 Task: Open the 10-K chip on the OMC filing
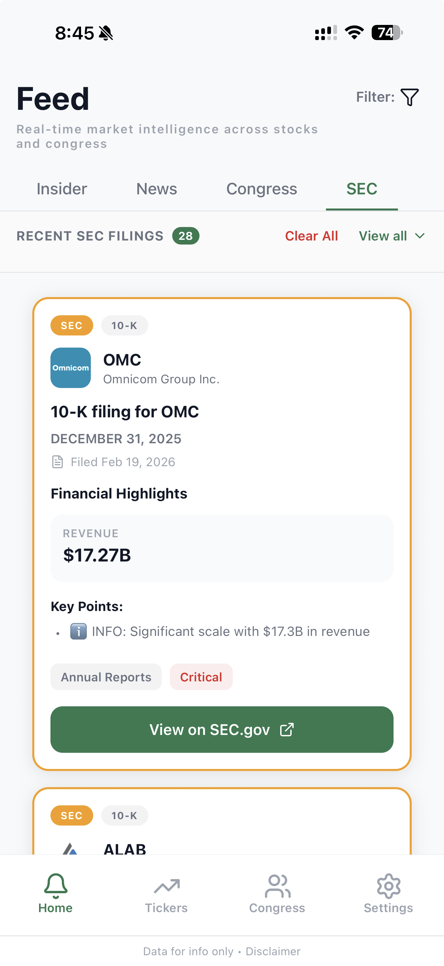(125, 325)
